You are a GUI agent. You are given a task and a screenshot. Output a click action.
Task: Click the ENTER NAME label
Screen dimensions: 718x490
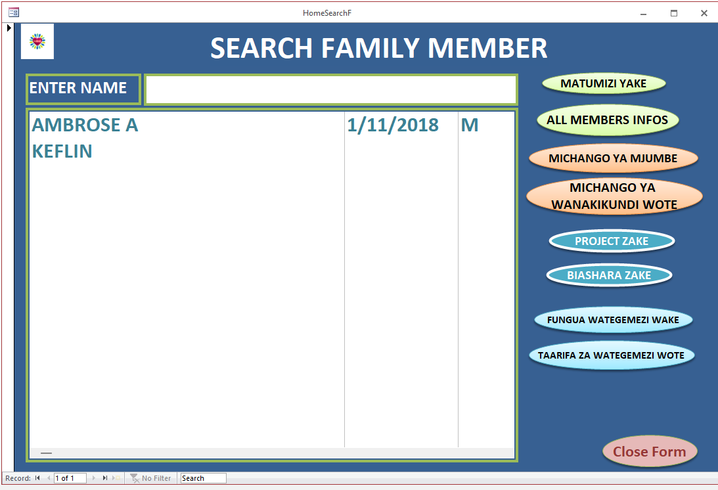click(83, 89)
